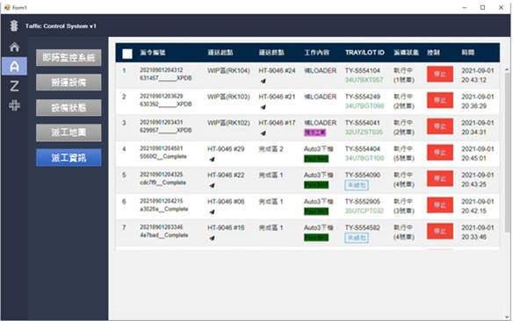Click red stop button in row 7
Screen dimensions: 513x321
point(440,232)
